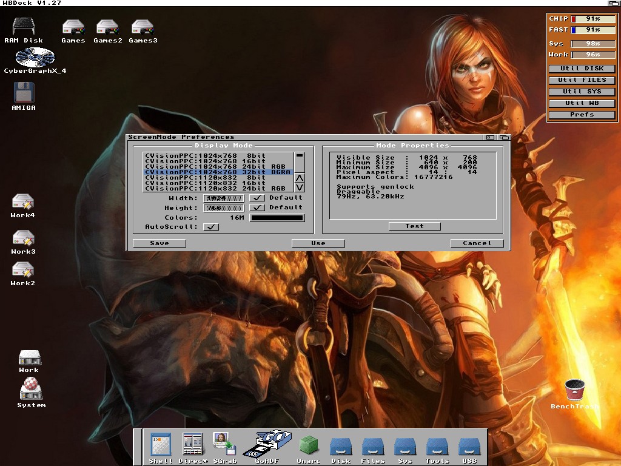The height and width of the screenshot is (466, 621).
Task: Select the Games2 drive icon
Action: [x=108, y=27]
